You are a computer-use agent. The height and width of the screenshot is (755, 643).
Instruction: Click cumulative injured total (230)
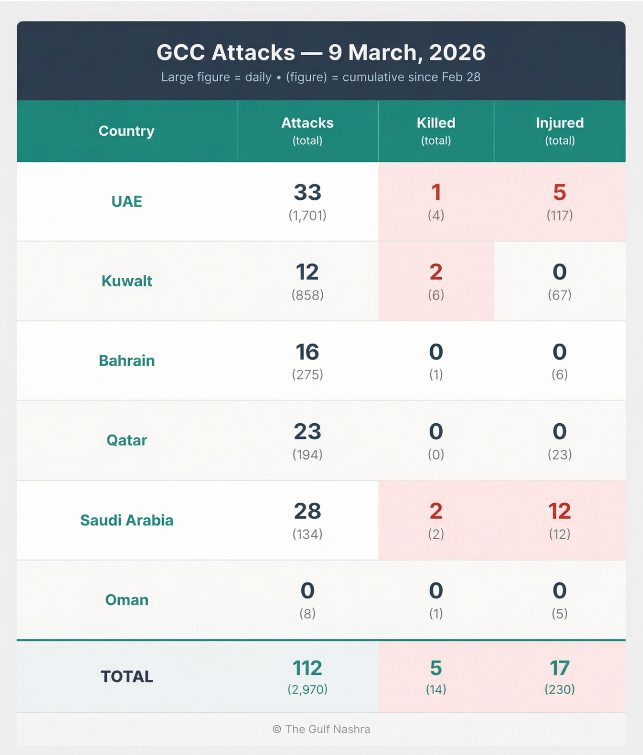click(560, 689)
